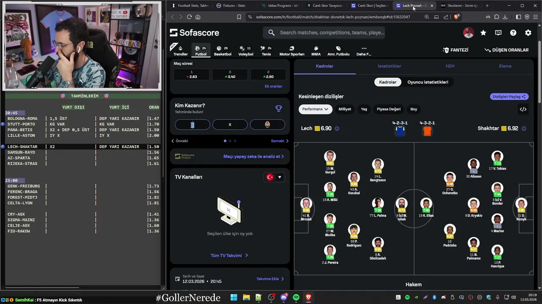Image resolution: width=542 pixels, height=304 pixels.
Task: Open Tüm TV Takvimi link
Action: (x=229, y=255)
